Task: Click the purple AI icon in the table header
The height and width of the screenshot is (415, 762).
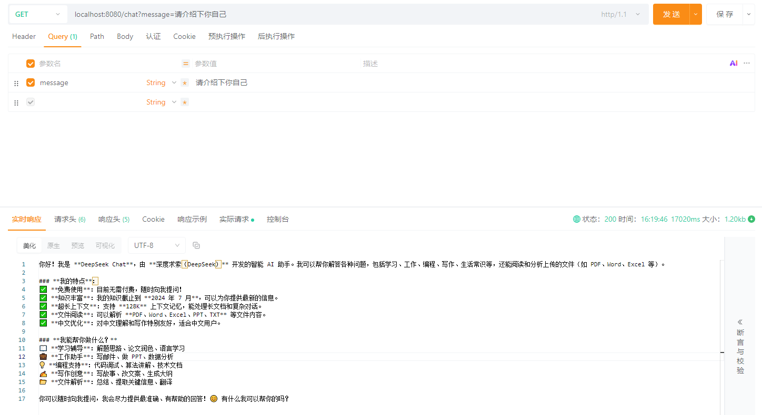Action: [x=734, y=63]
